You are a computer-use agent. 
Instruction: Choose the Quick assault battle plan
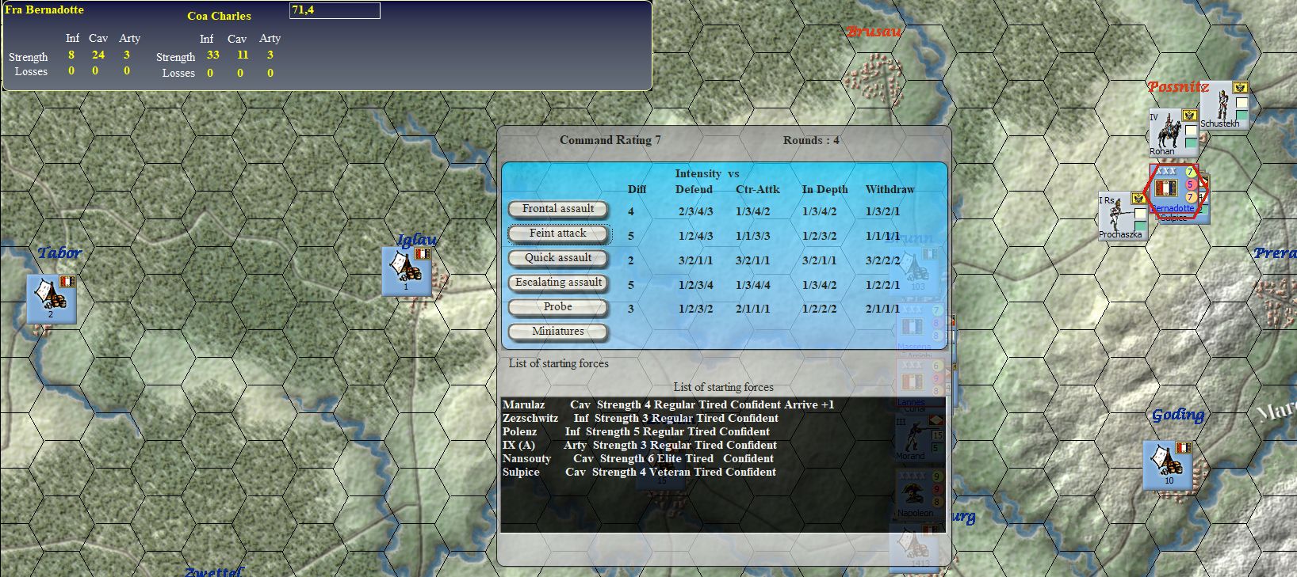click(558, 258)
